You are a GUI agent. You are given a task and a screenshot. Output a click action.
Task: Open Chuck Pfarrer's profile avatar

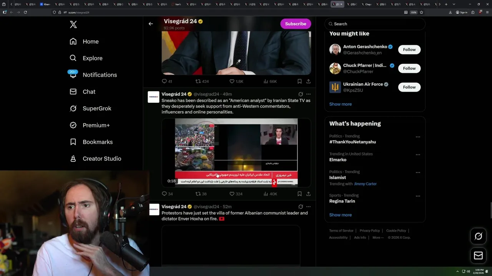335,68
